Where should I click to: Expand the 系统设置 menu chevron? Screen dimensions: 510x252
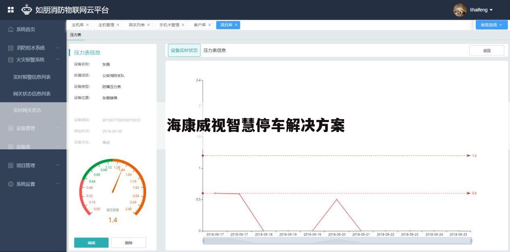point(58,184)
